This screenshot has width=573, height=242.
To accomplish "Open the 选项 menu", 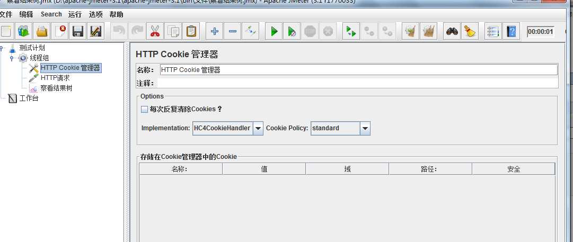I will [x=96, y=15].
